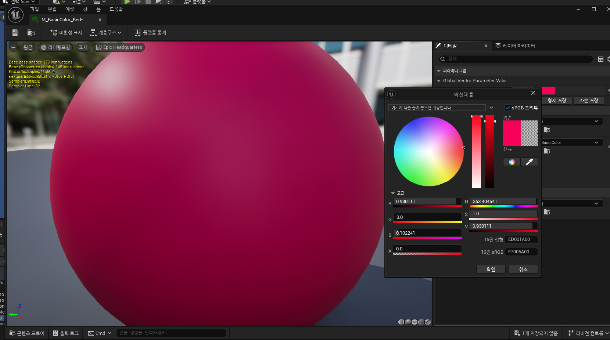Select cylinder preview mesh shape
Screen dimensions: 610x340
[401, 322]
